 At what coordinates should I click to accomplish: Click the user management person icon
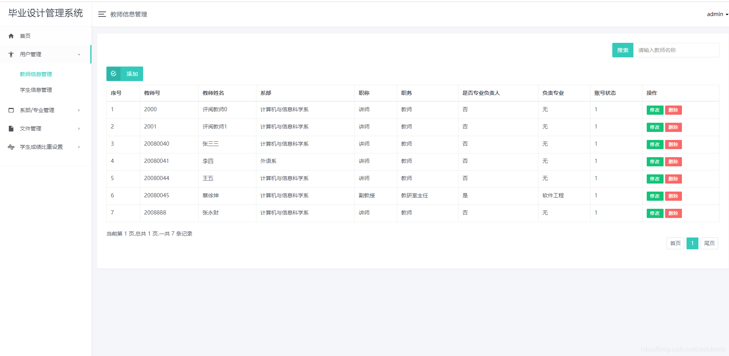11,54
